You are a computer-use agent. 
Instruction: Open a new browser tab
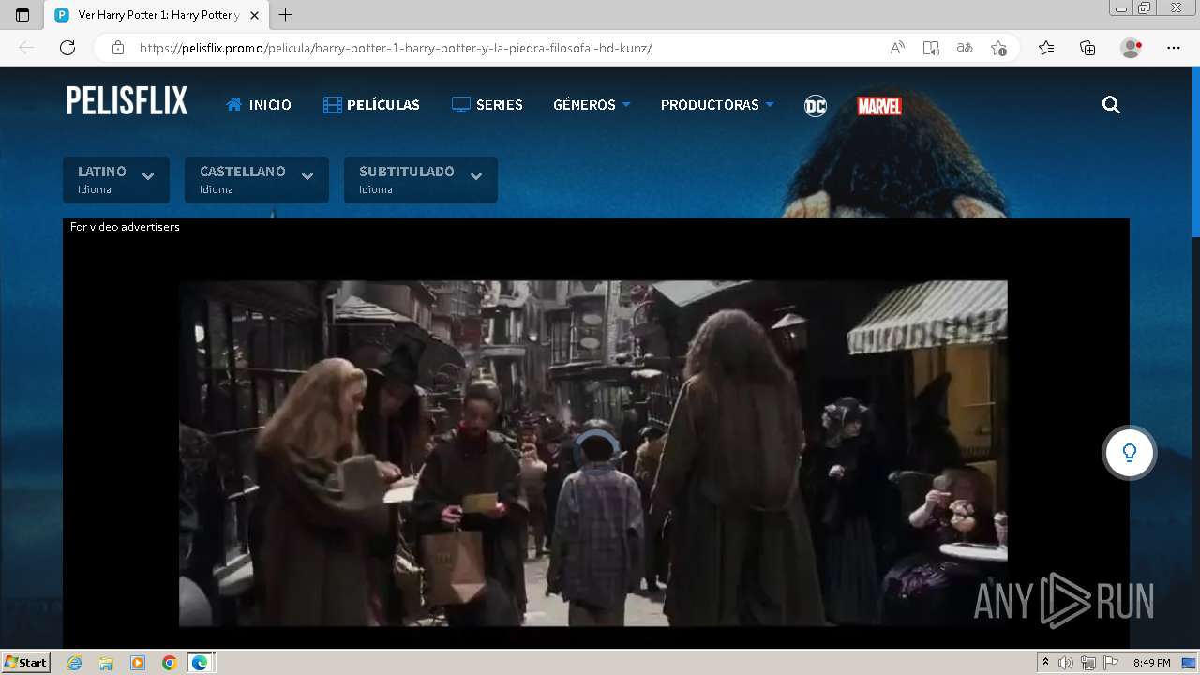point(286,15)
